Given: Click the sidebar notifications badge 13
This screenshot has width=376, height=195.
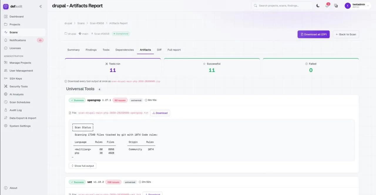Looking at the screenshot, I should [x=40, y=40].
